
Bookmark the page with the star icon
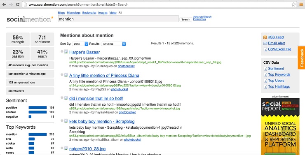pos(293,5)
